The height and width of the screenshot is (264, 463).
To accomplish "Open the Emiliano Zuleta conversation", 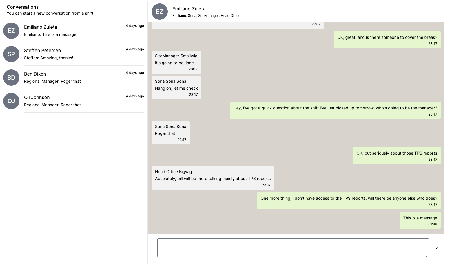I will [x=72, y=31].
